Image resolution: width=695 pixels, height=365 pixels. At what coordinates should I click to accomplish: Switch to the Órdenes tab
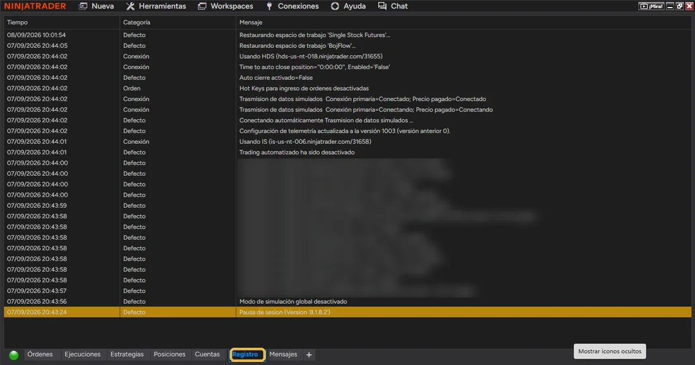pyautogui.click(x=40, y=354)
